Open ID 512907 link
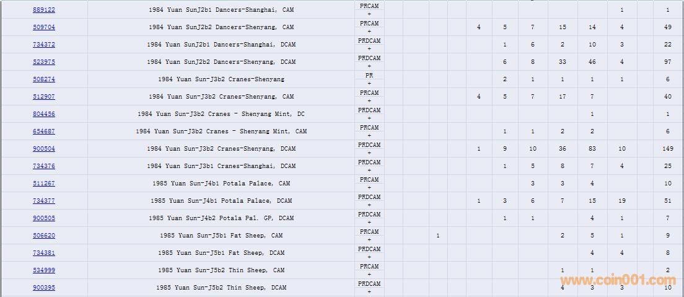684x297 pixels. coord(44,97)
